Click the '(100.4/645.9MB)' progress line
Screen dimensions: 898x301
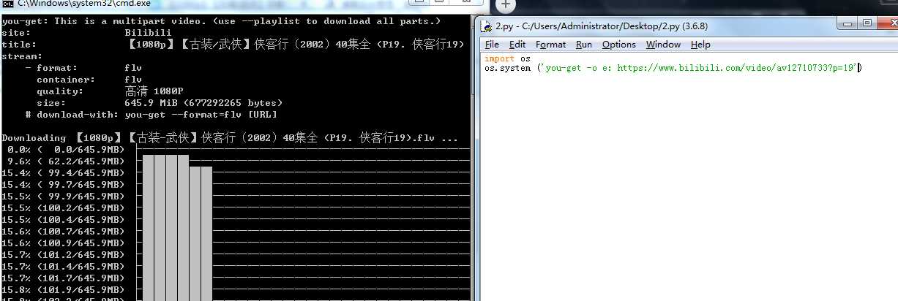tap(63, 220)
